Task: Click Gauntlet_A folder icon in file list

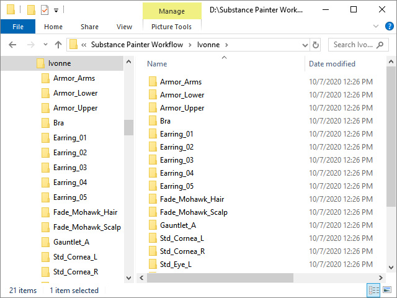Action: pos(153,225)
